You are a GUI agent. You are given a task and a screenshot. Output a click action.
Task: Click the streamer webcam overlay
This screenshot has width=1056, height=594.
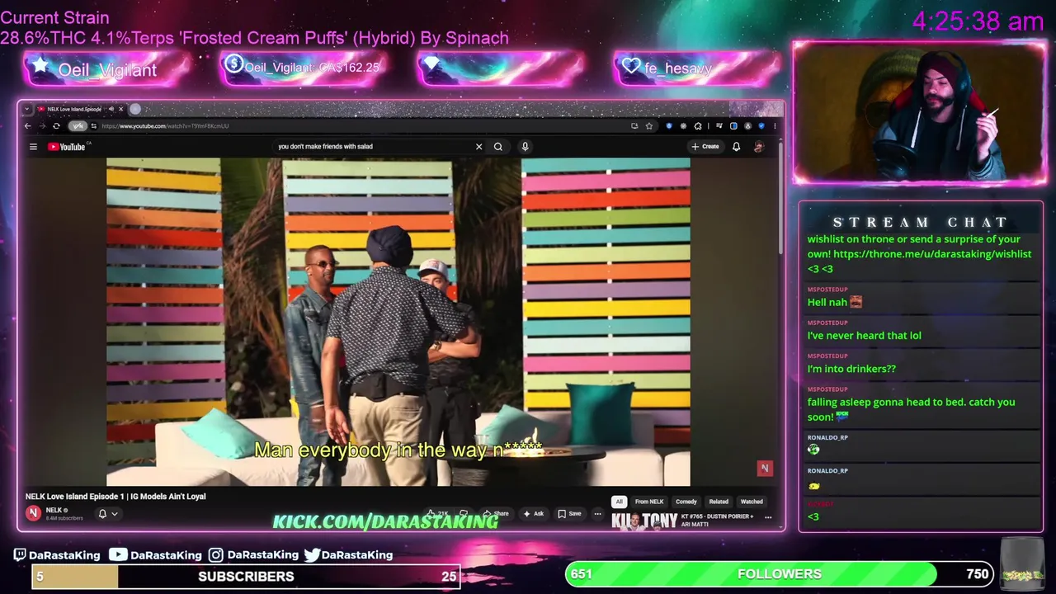[920, 112]
